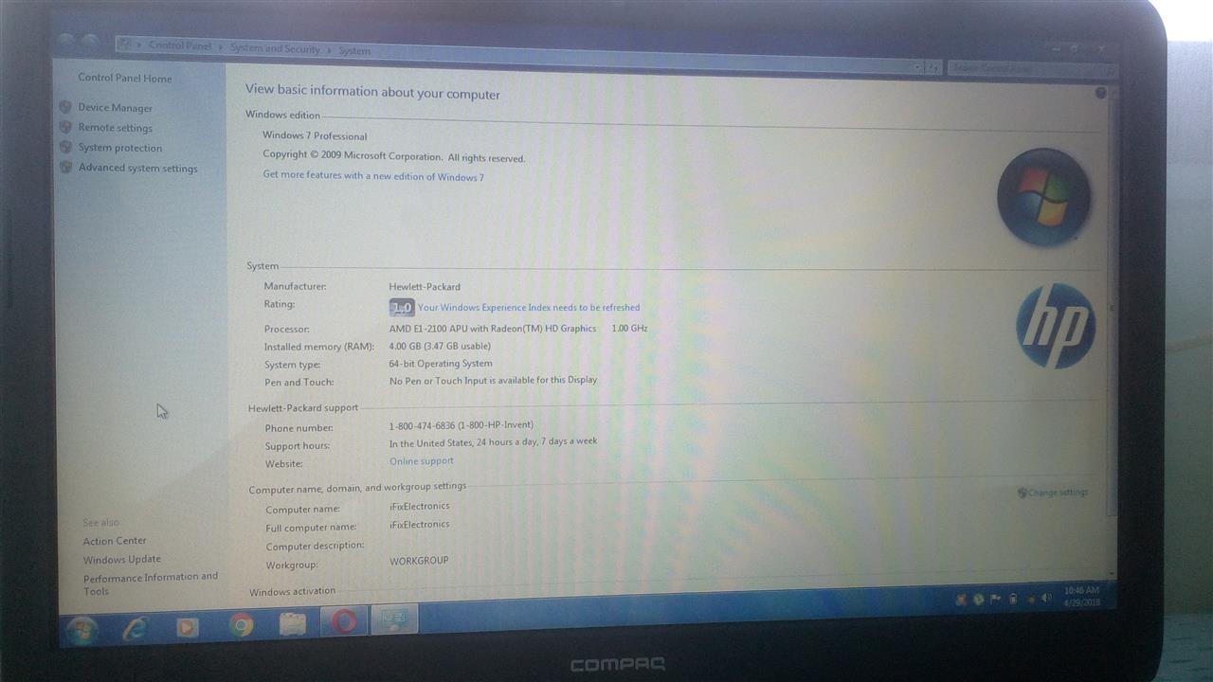Open Action Center under See also
The height and width of the screenshot is (682, 1213).
click(115, 541)
